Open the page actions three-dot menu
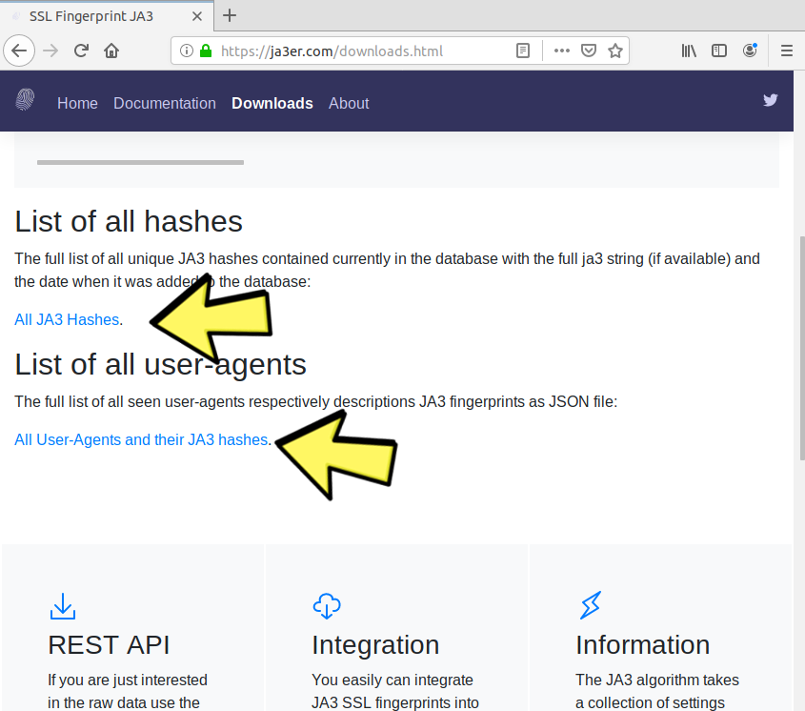 point(562,51)
